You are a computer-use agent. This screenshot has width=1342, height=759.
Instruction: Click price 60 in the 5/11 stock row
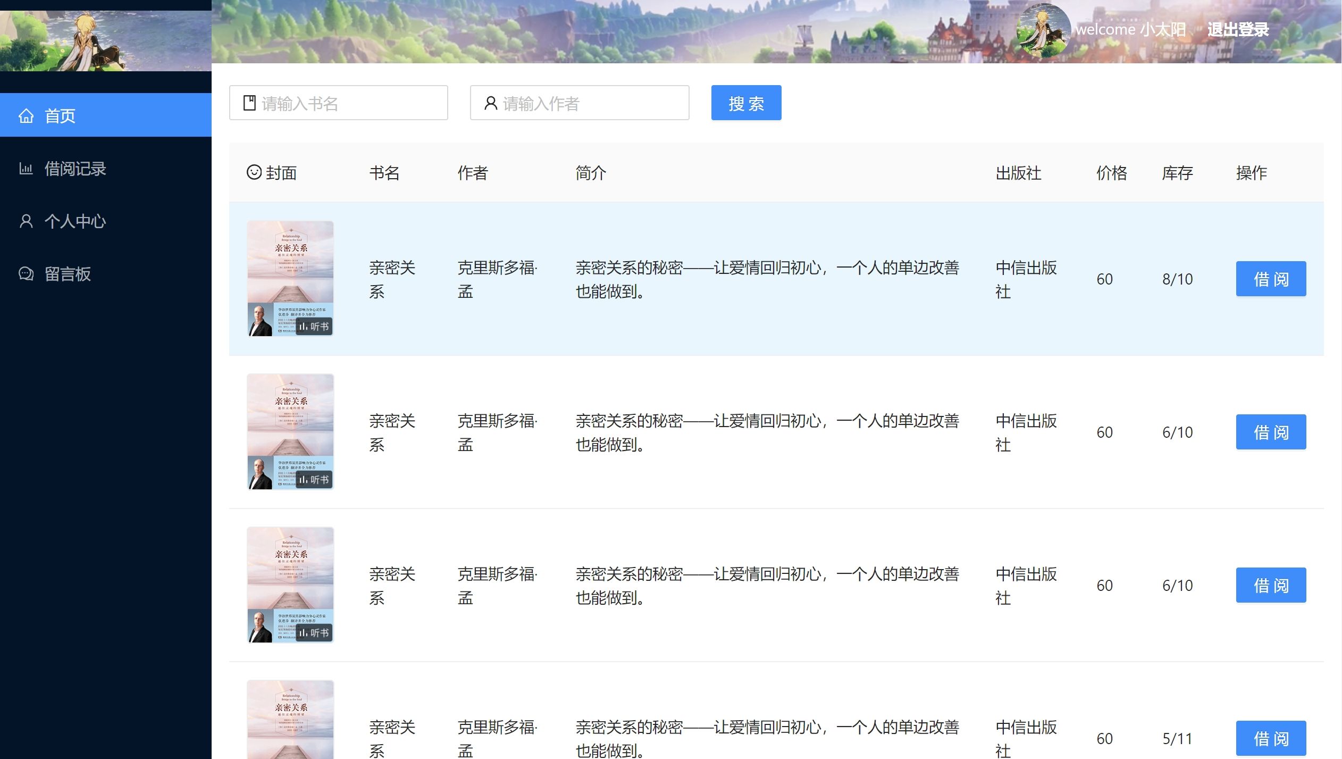(x=1105, y=738)
